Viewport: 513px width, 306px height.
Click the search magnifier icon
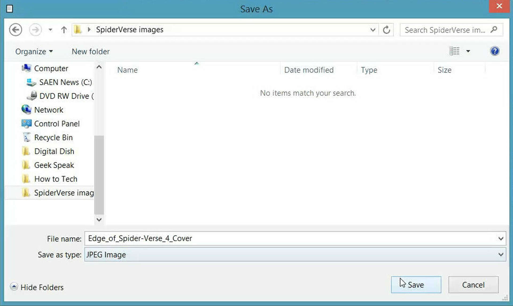(x=494, y=29)
